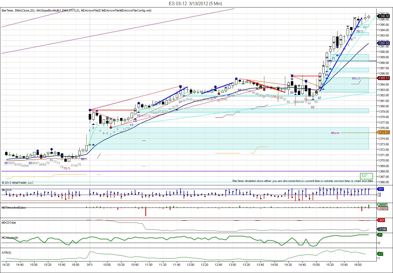393x273 pixels.
Task: Select the ATR(5) panel label
Action: (6, 253)
